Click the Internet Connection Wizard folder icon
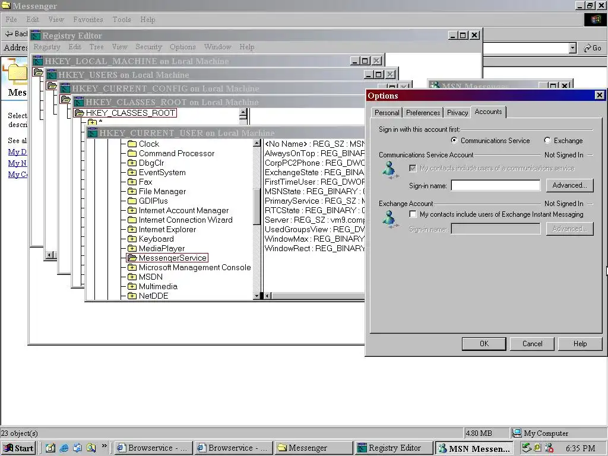Viewport: 608px width, 456px height. pyautogui.click(x=132, y=220)
